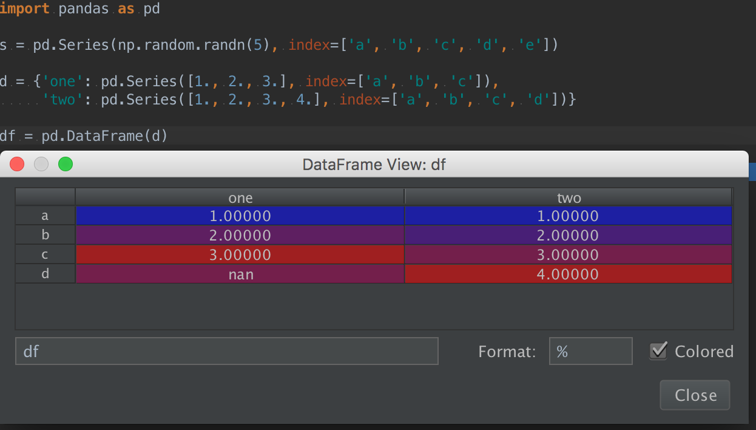This screenshot has height=430, width=756.
Task: Click the gray minimize window button
Action: 41,164
